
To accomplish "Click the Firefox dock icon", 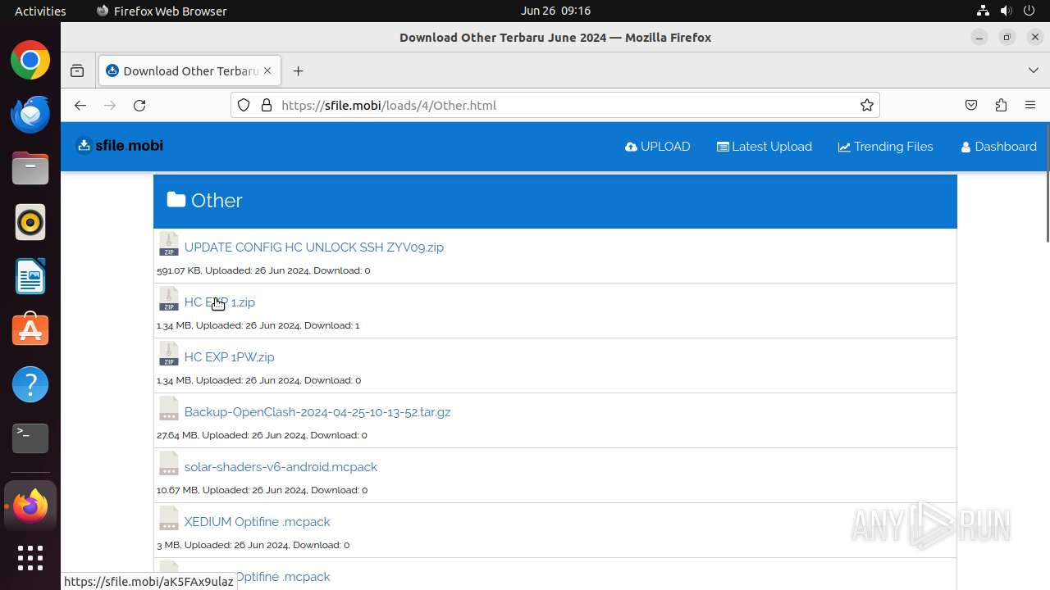I will 30,506.
